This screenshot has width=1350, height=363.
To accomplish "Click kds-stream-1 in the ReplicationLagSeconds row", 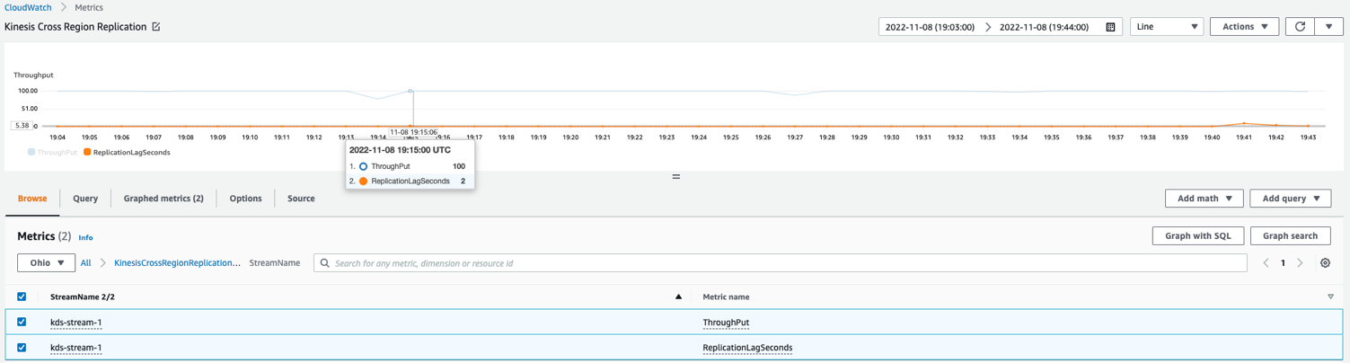I will pos(75,348).
